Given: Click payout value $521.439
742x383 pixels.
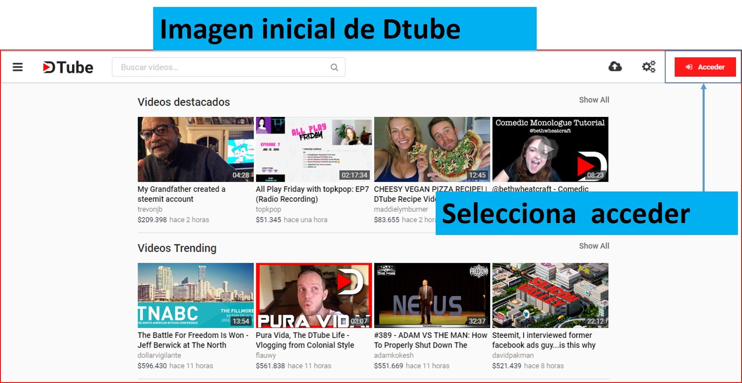Looking at the screenshot, I should click(507, 366).
